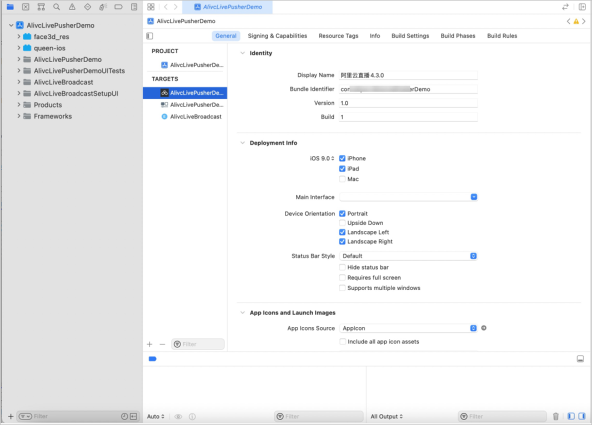Open the Status Bar Style dropdown
Image resolution: width=592 pixels, height=425 pixels.
(x=408, y=256)
